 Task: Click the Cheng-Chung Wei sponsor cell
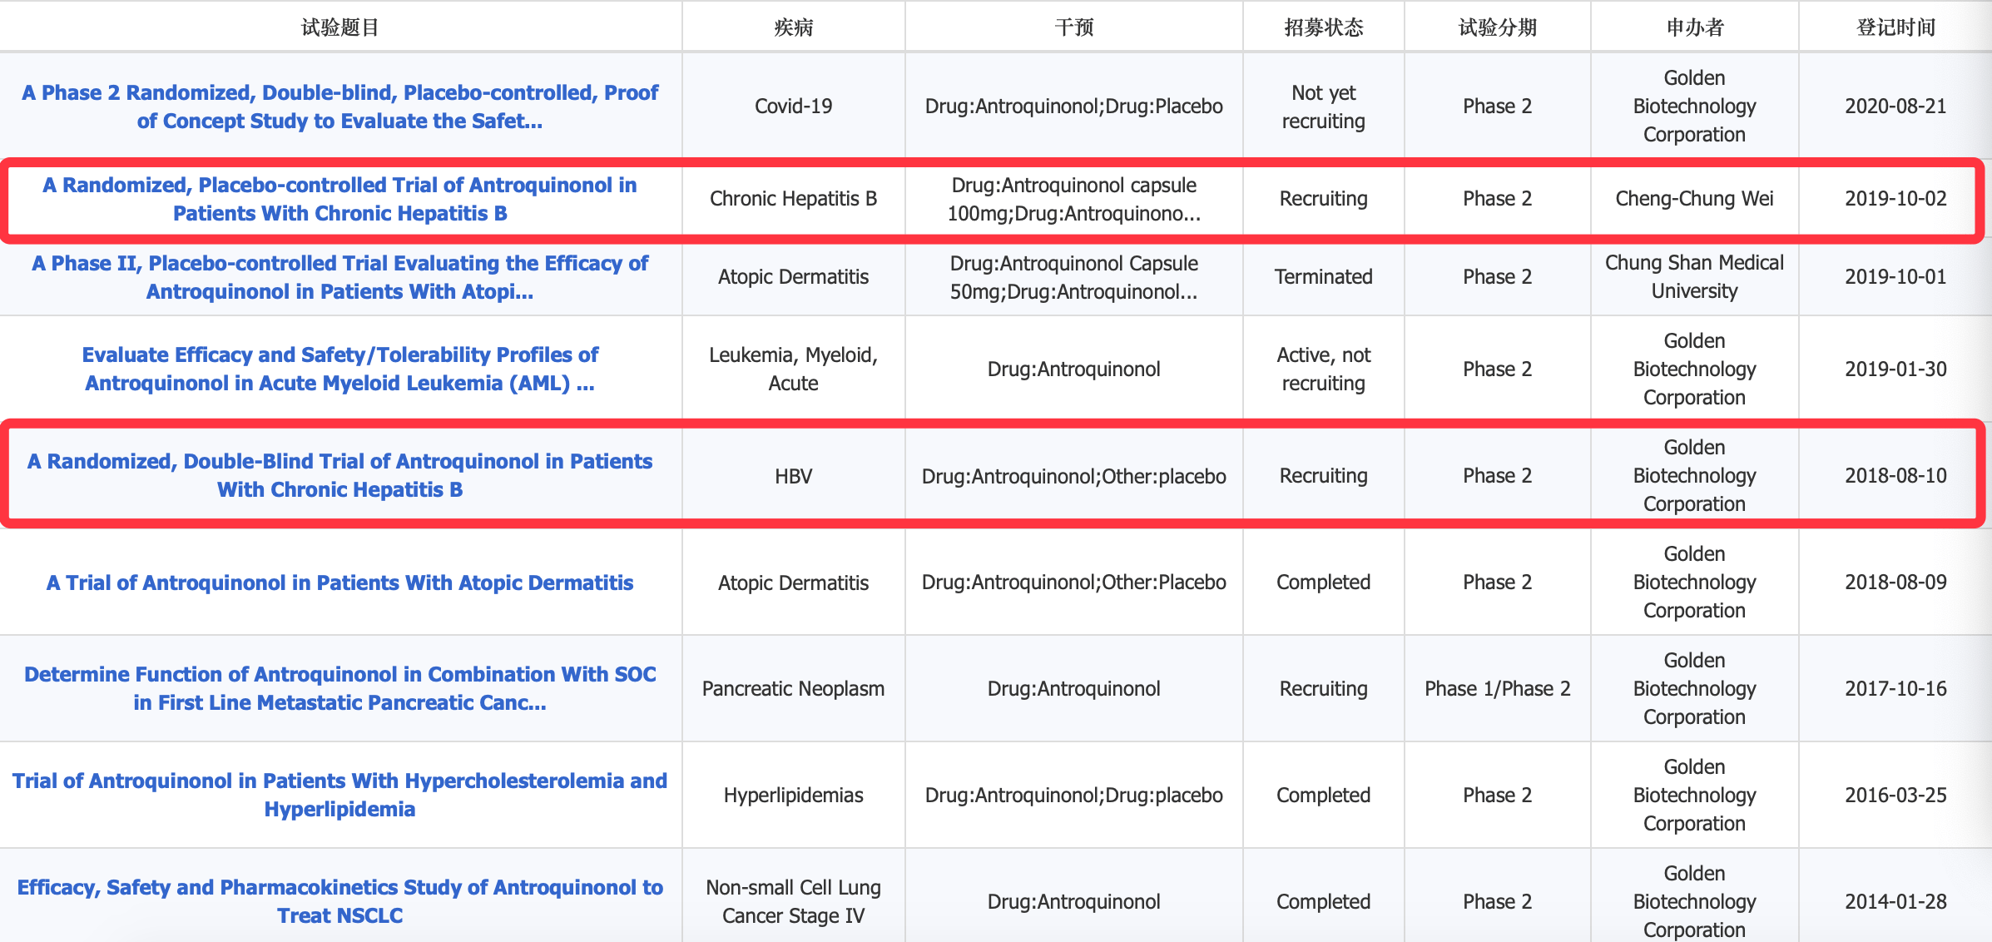(x=1694, y=199)
